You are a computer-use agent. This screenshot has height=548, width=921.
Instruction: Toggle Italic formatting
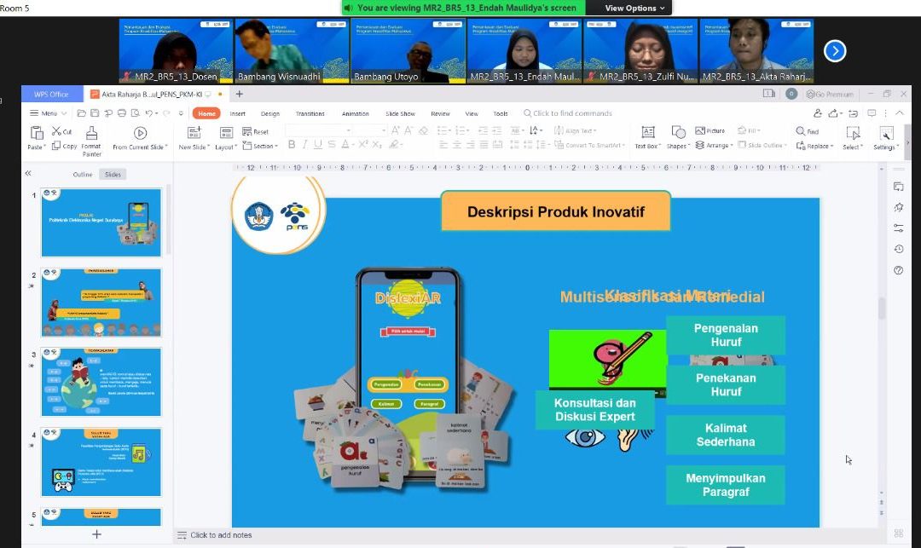pos(304,144)
